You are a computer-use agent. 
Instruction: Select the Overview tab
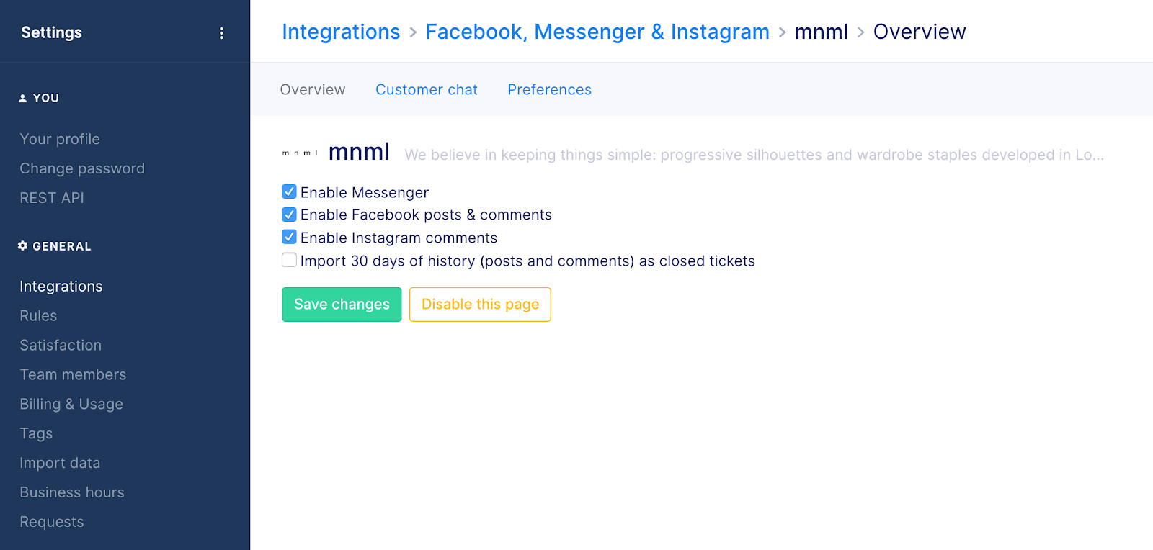pos(313,90)
